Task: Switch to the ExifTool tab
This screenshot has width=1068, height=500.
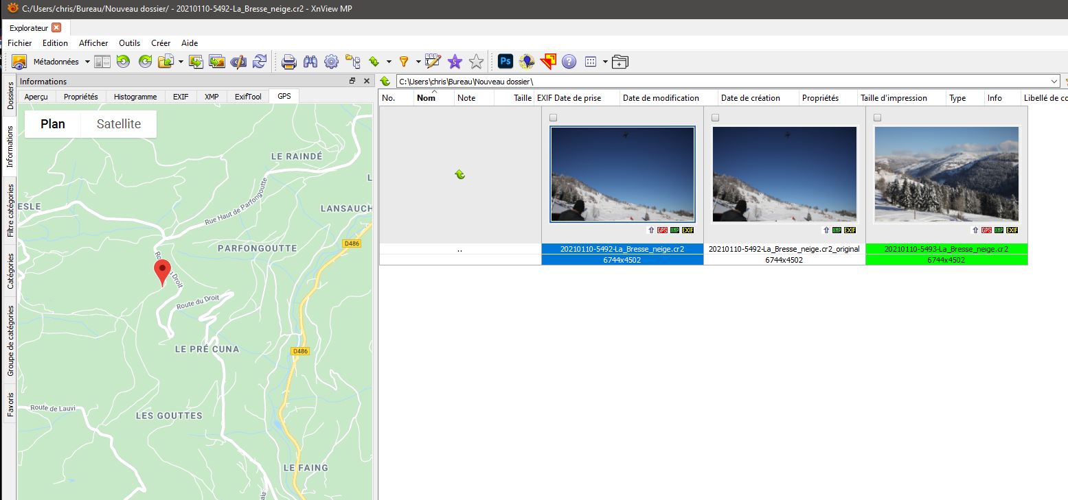Action: [x=248, y=97]
